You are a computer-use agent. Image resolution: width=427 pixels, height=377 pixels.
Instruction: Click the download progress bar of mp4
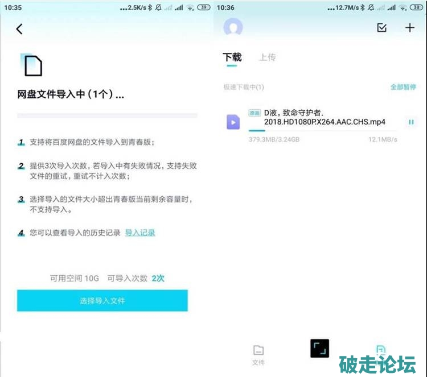(x=322, y=131)
